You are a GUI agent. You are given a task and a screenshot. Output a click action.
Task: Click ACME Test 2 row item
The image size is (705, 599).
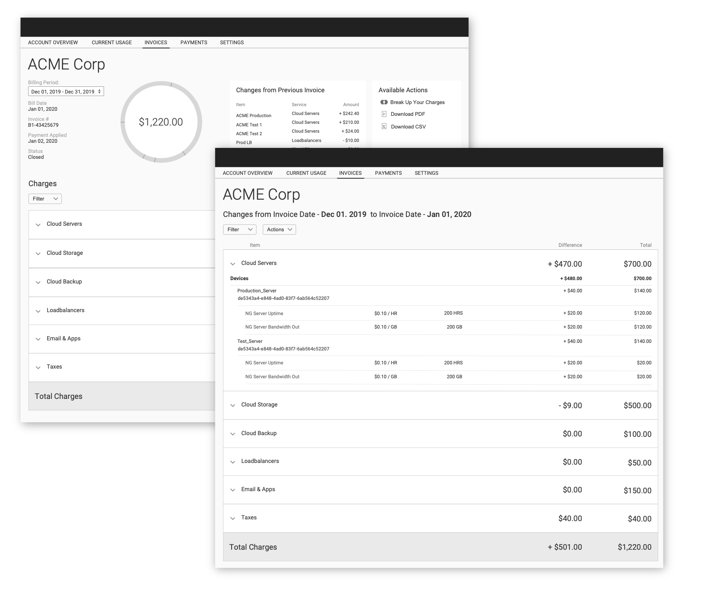tap(249, 134)
